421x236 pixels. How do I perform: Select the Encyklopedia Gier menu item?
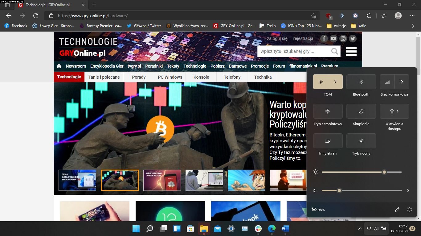pyautogui.click(x=107, y=66)
